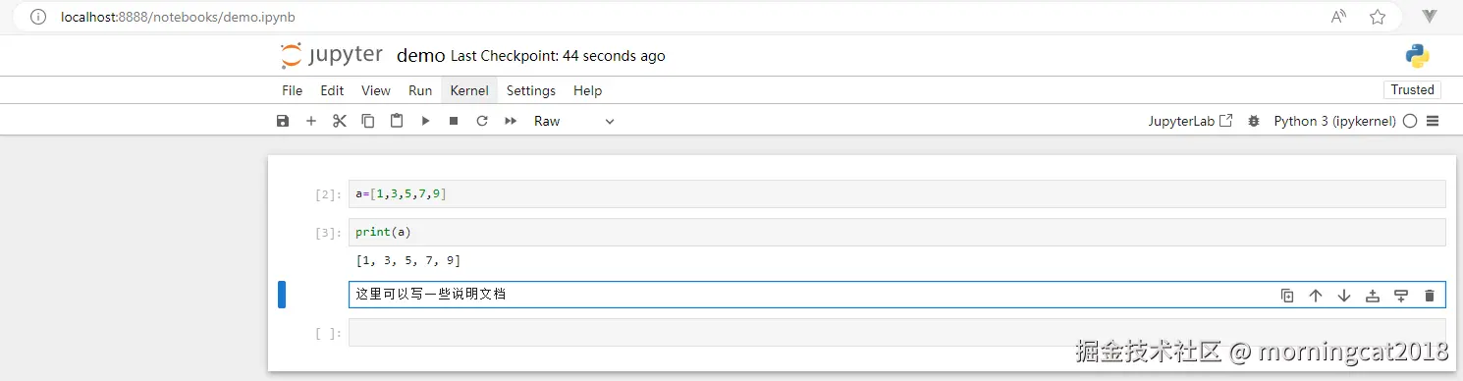Restart the kernel using the refresh icon
This screenshot has height=381, width=1463.
[482, 121]
